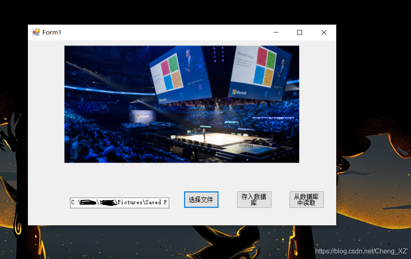Click the Form1 title text
Viewport: 411px width, 259px height.
click(x=52, y=32)
